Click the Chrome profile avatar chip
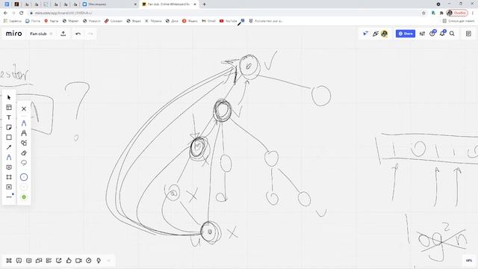 457,13
